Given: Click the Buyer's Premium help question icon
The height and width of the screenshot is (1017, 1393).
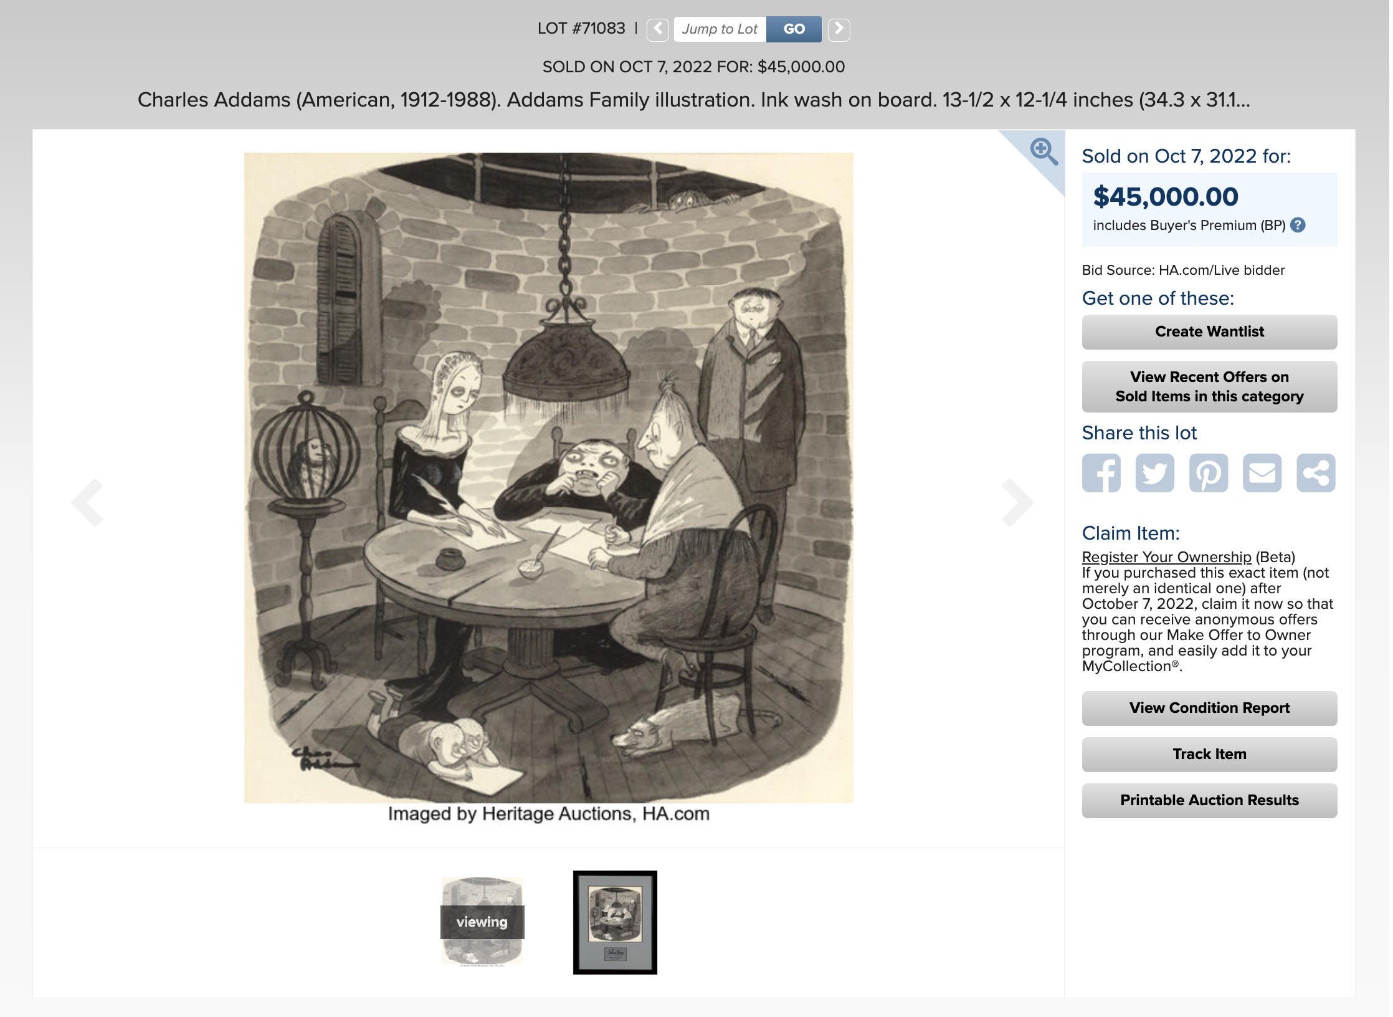Looking at the screenshot, I should tap(1298, 225).
